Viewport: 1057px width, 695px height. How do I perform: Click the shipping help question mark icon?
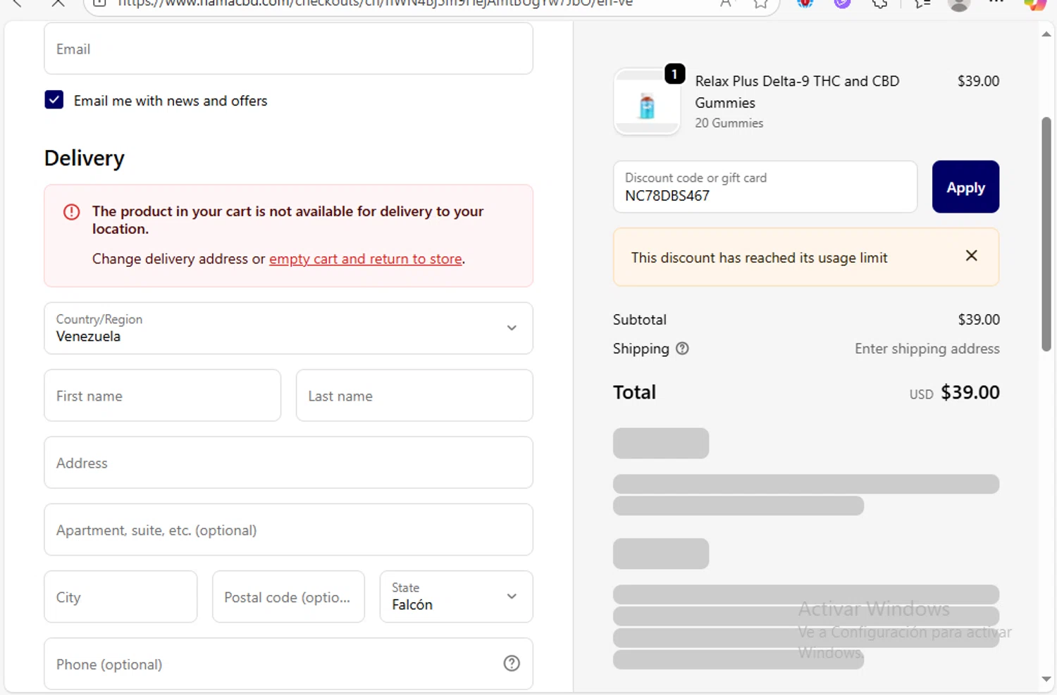click(682, 349)
